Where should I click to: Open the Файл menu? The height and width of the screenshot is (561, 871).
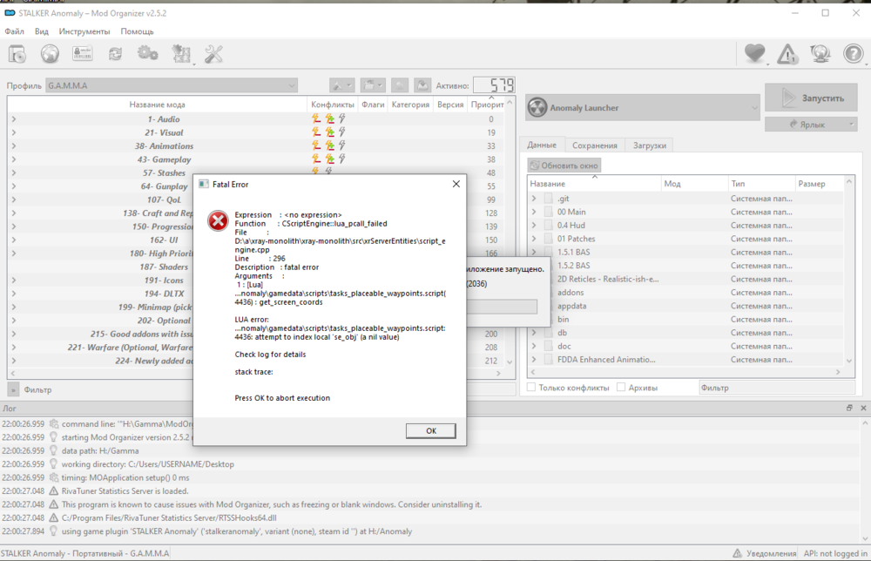15,31
